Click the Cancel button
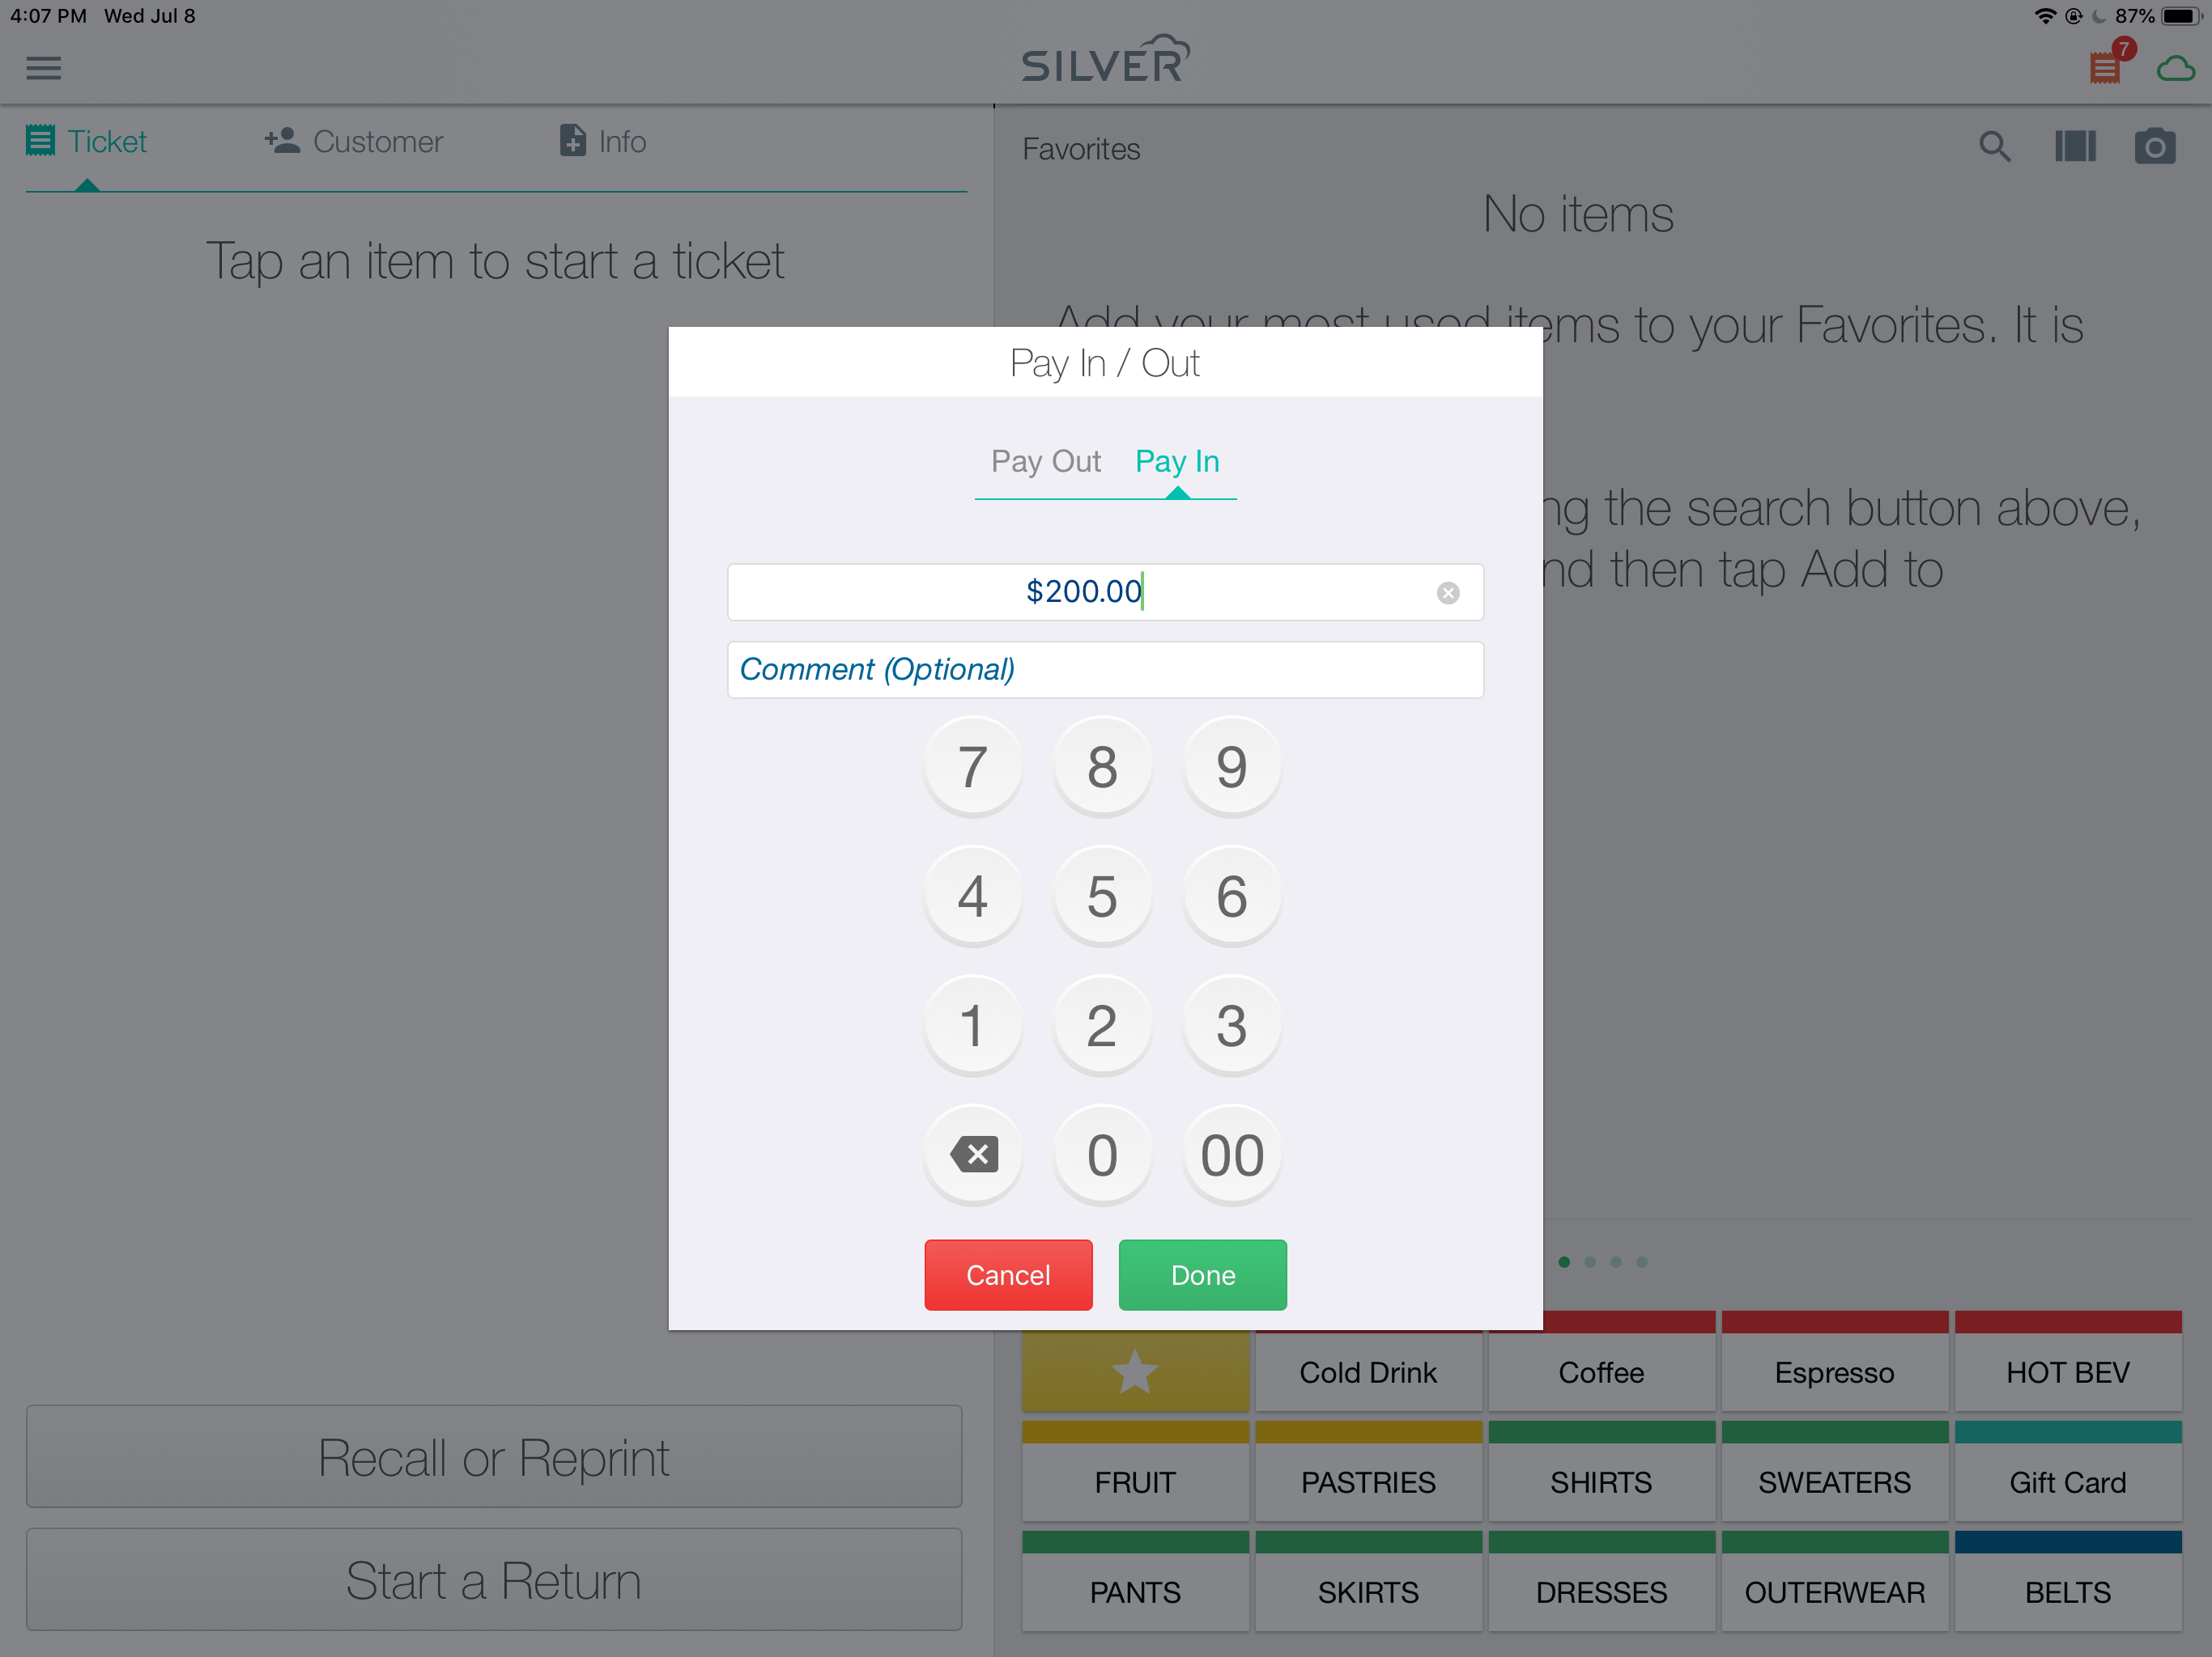This screenshot has width=2212, height=1657. (1009, 1274)
